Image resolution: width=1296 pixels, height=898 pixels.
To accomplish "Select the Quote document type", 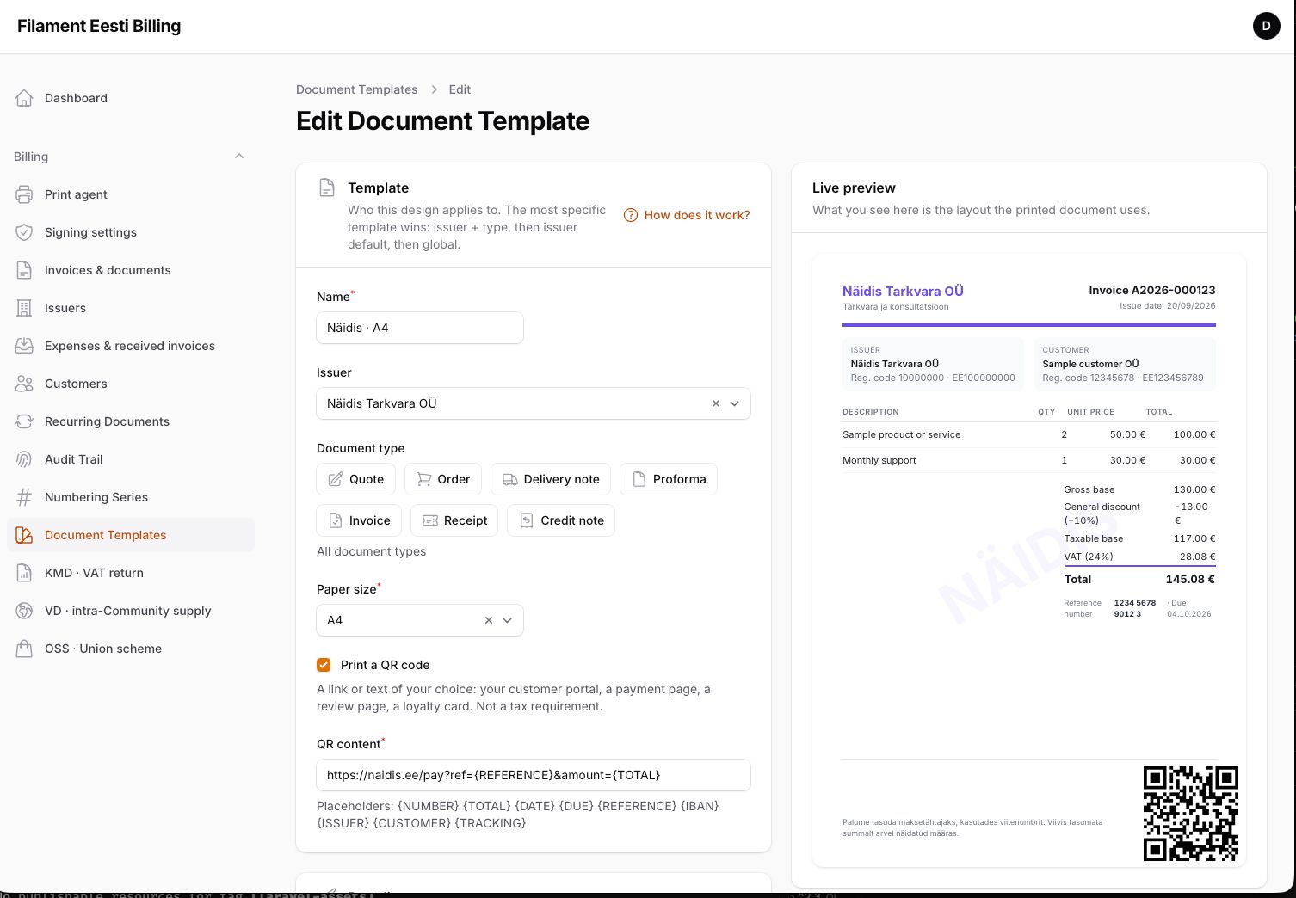I will (x=356, y=479).
